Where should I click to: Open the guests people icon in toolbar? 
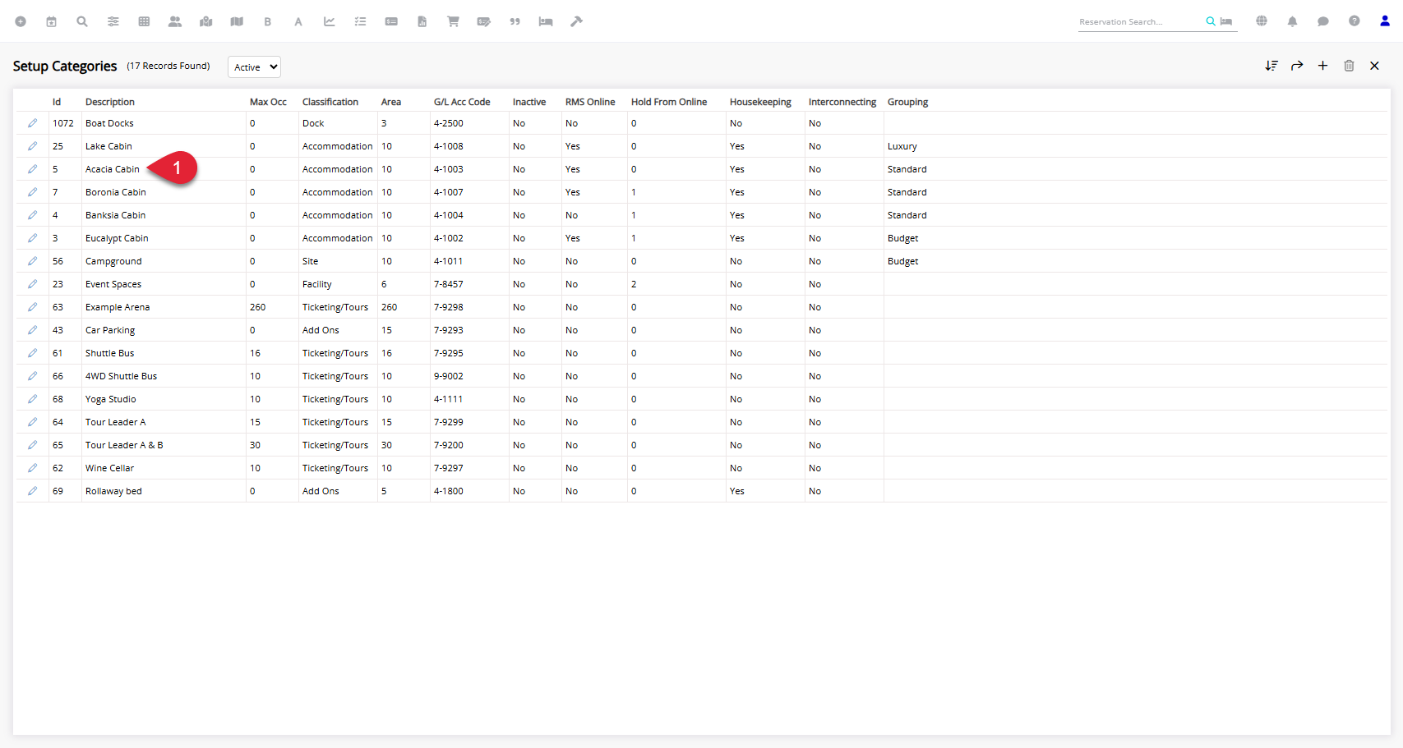pos(175,21)
